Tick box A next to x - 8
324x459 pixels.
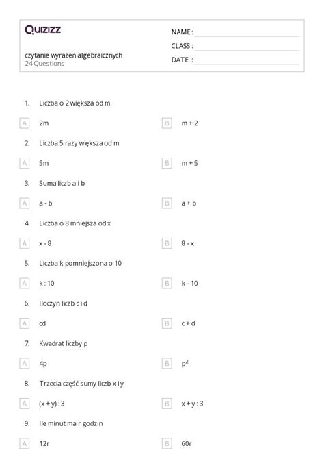pos(25,243)
